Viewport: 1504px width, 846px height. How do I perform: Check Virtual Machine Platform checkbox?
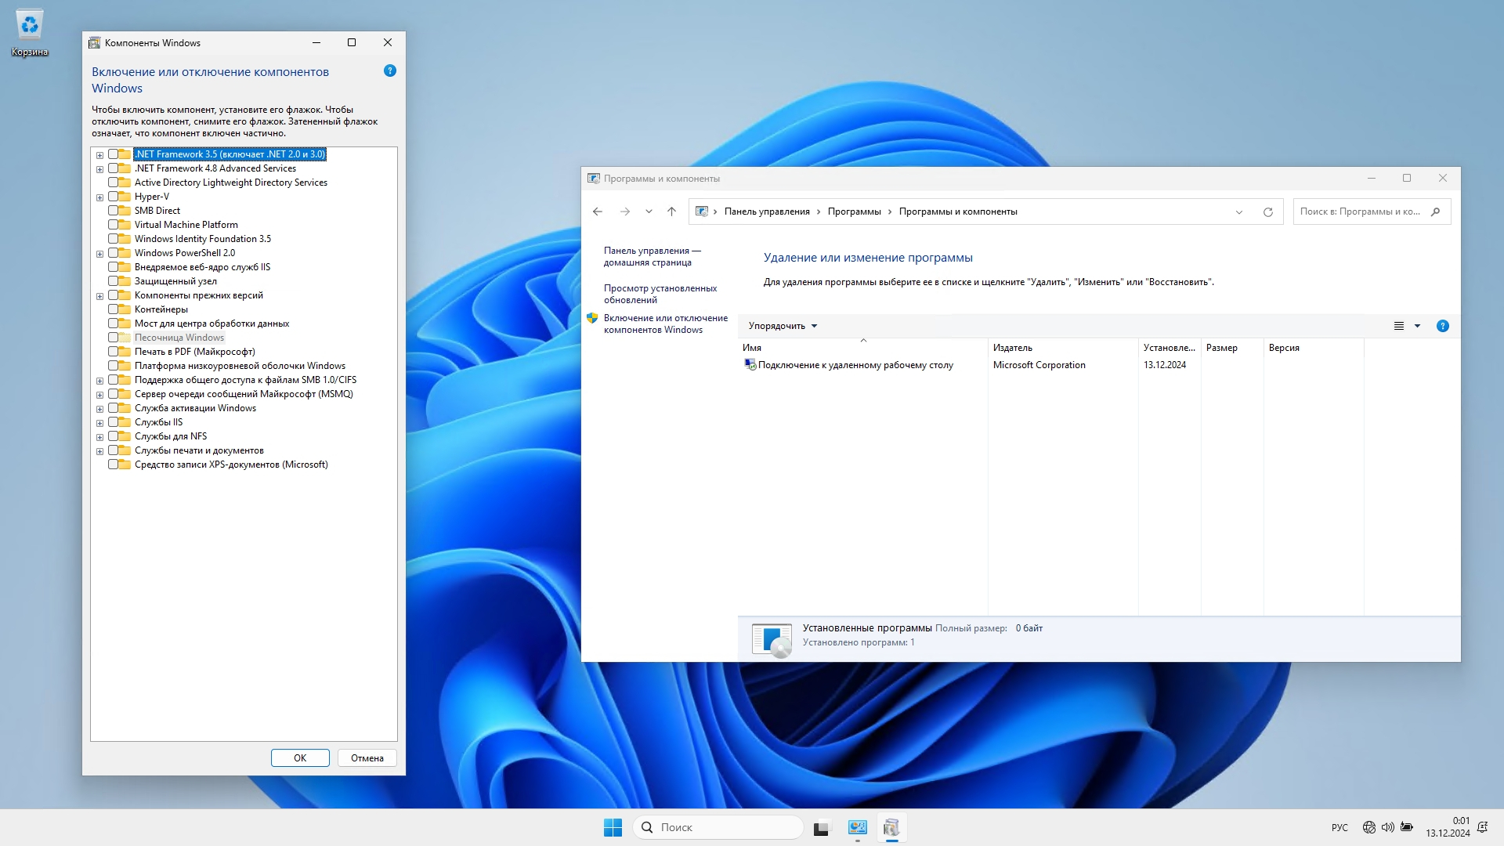click(x=114, y=225)
